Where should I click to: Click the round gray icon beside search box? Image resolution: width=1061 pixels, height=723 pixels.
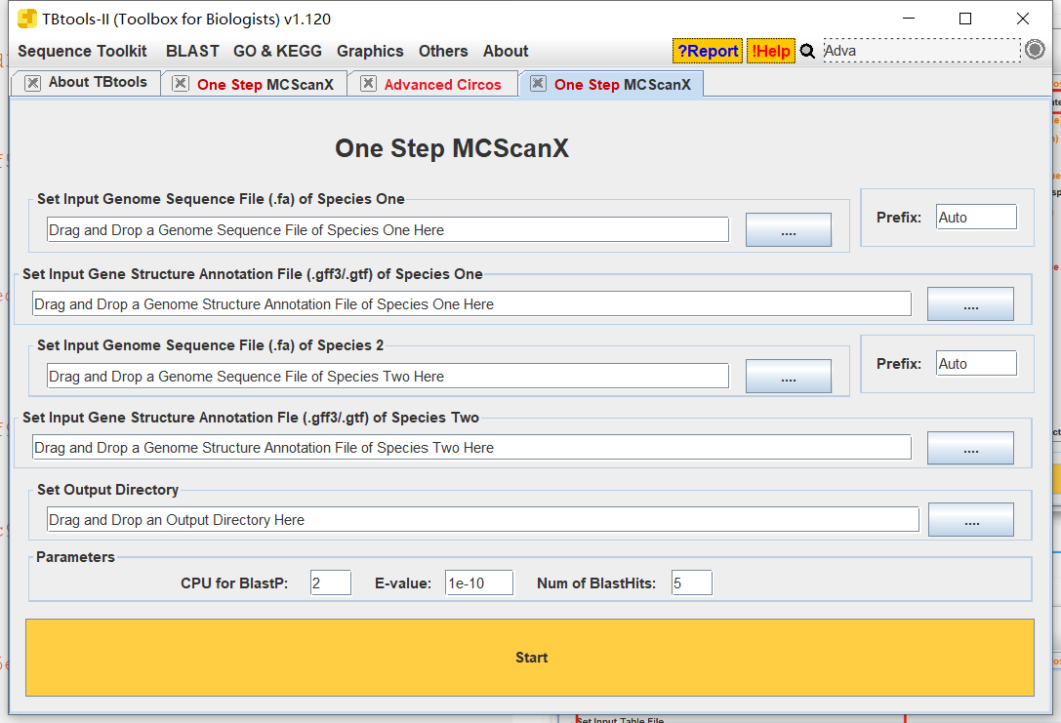[x=1035, y=50]
